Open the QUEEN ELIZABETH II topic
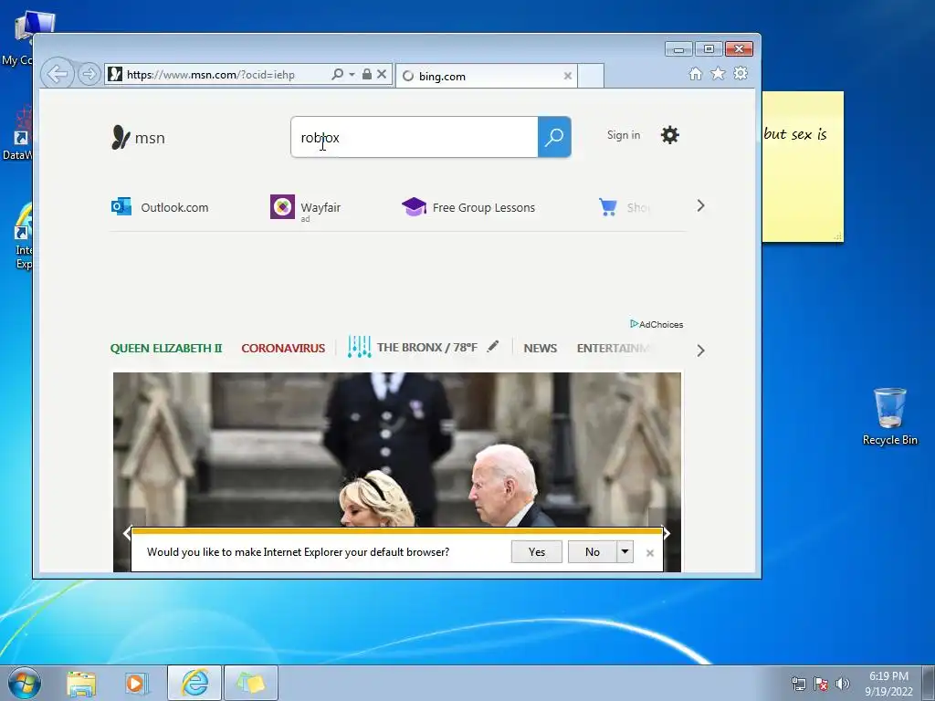Viewport: 935px width, 701px height. 166,348
